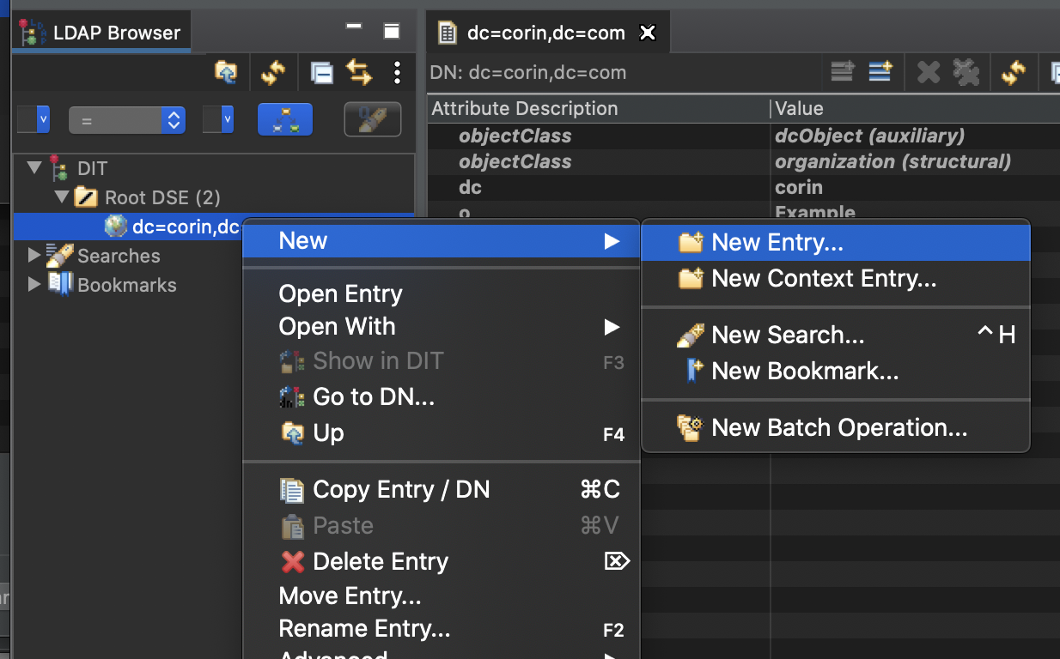The image size is (1060, 659).
Task: Close the dc=corin,dc=com editor tab
Action: tap(648, 33)
